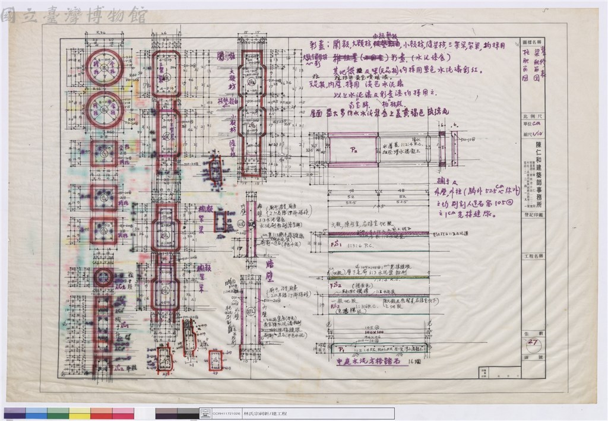Screen dimensions: 608x421
Task: Click the second circular column section drawing
Action: click(x=104, y=110)
